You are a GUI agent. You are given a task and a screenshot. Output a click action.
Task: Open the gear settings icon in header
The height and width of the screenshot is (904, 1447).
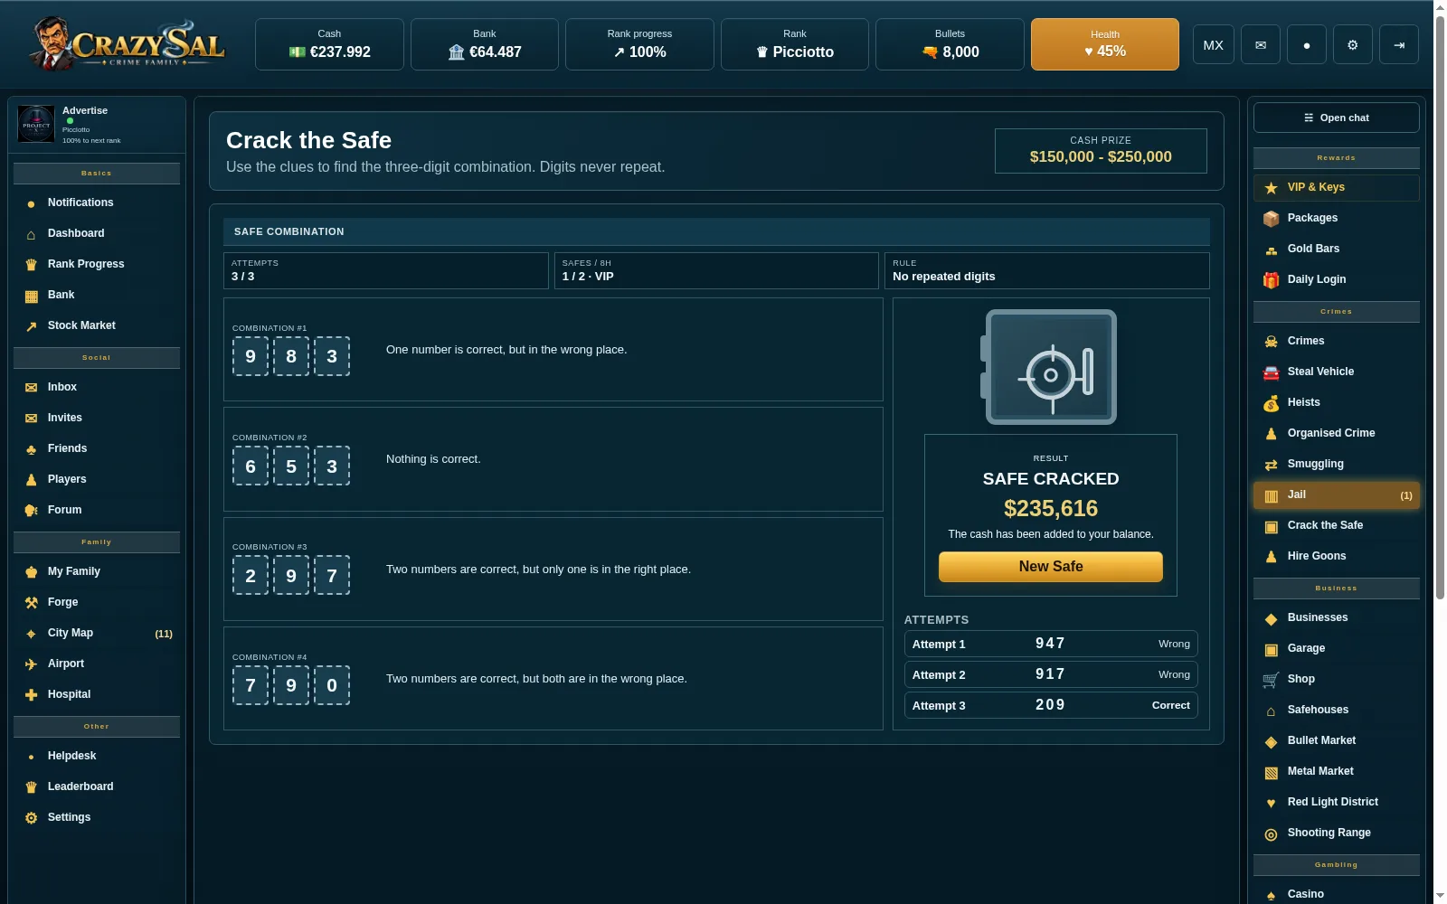pos(1352,44)
